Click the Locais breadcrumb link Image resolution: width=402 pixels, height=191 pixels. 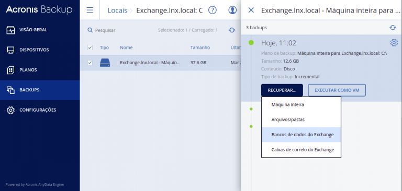tap(117, 10)
